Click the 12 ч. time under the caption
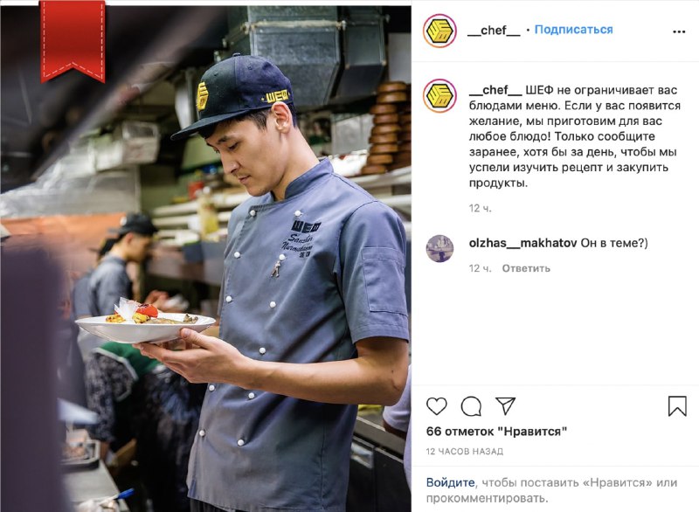The height and width of the screenshot is (512, 699). click(480, 208)
